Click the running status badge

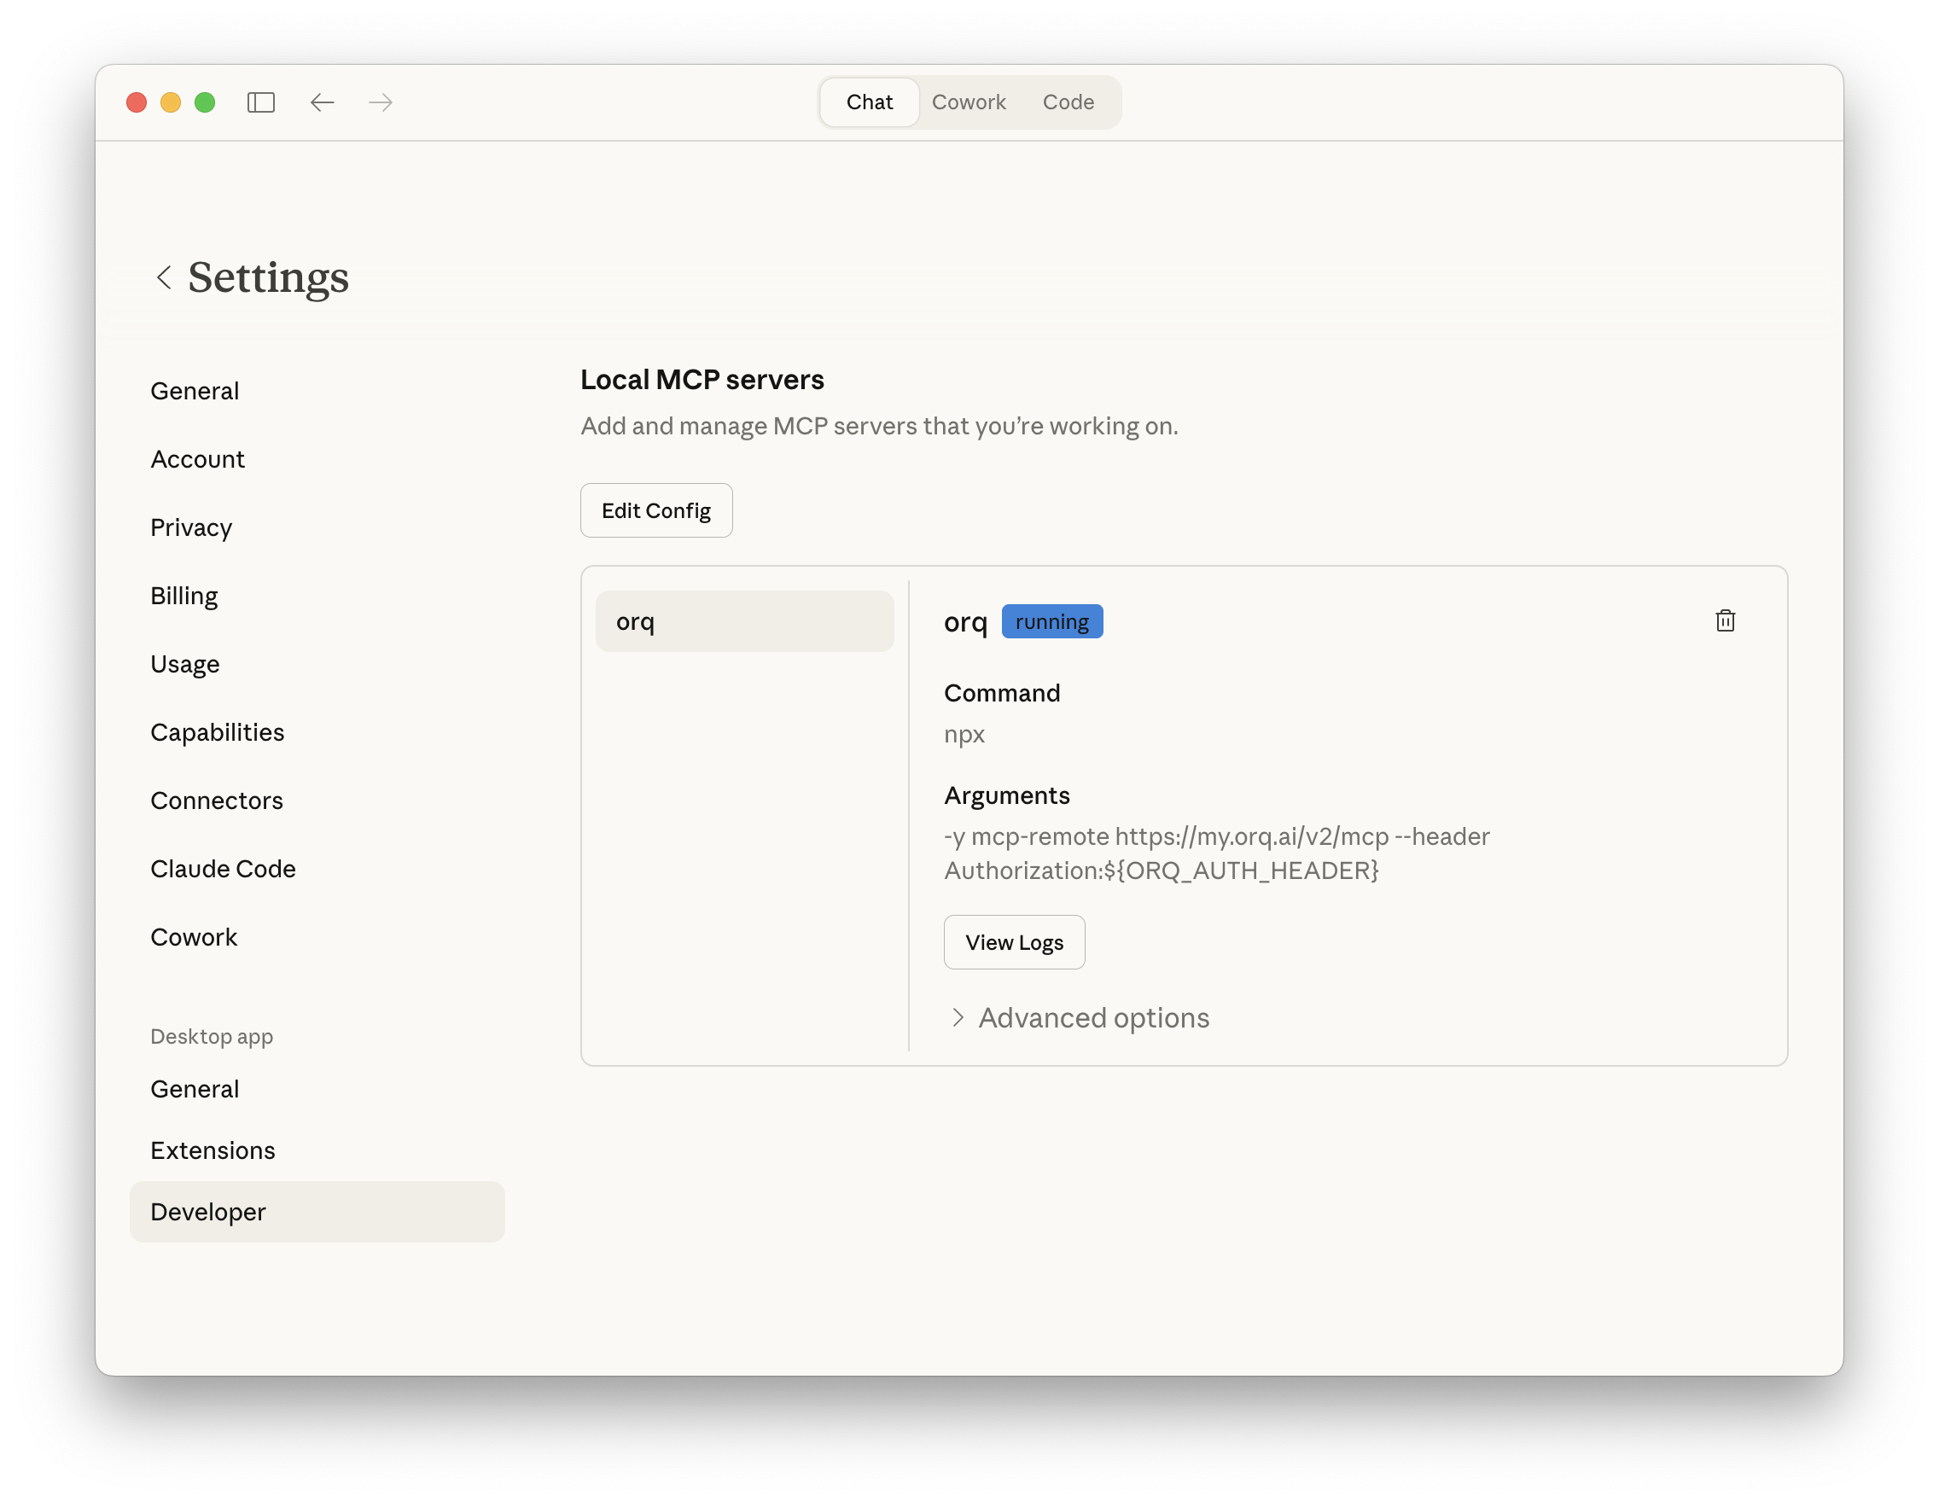(1051, 621)
